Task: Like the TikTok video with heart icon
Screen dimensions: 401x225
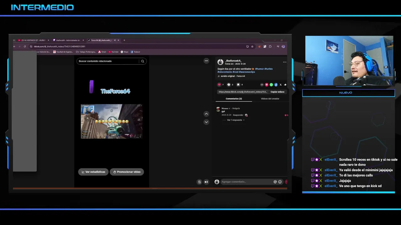Action: click(x=219, y=85)
